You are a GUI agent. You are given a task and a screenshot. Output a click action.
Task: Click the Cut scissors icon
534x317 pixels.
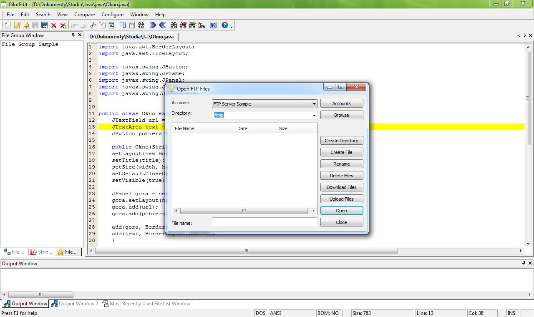click(93, 25)
